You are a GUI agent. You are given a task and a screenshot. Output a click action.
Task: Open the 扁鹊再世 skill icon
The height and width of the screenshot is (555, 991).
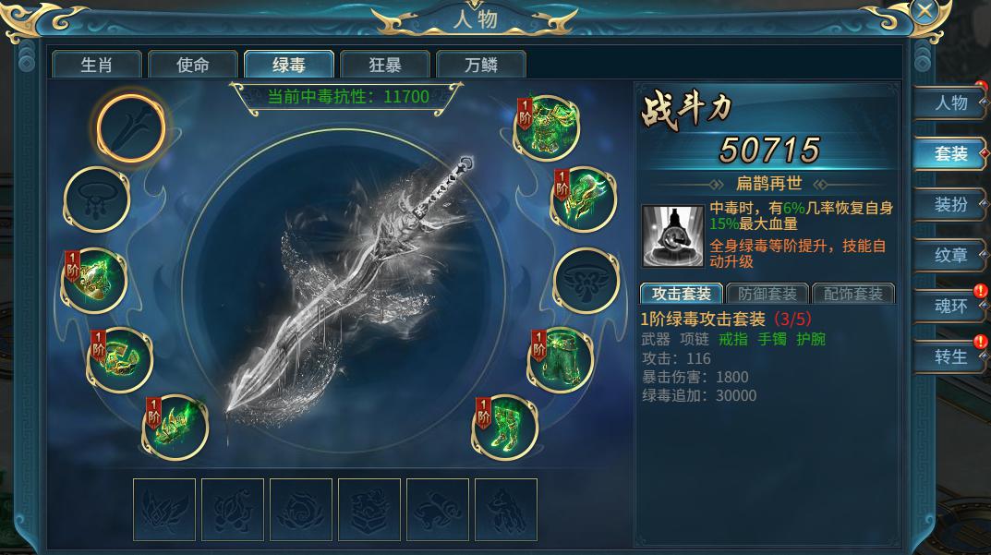click(x=672, y=235)
